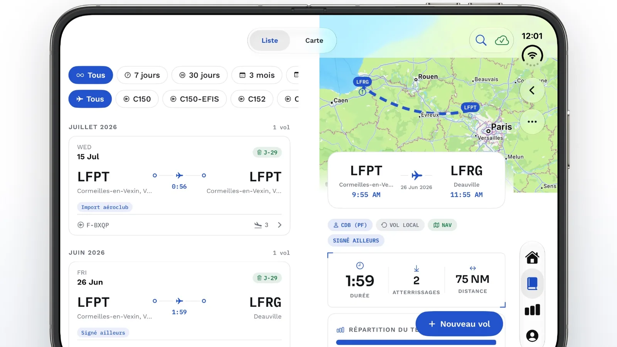Collapse the map with the back chevron
Screen dimensions: 617x347
point(532,90)
